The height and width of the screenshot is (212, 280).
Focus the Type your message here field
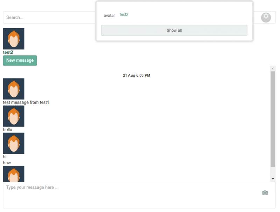coord(139,195)
